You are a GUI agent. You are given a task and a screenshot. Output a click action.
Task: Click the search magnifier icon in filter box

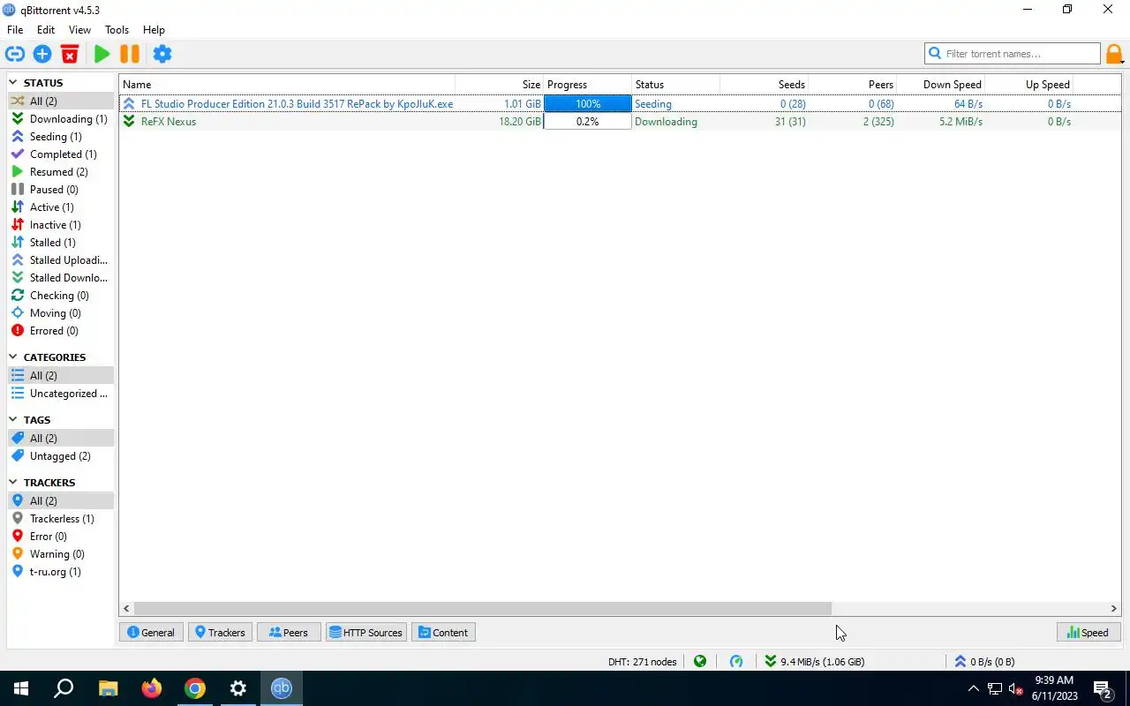[935, 54]
